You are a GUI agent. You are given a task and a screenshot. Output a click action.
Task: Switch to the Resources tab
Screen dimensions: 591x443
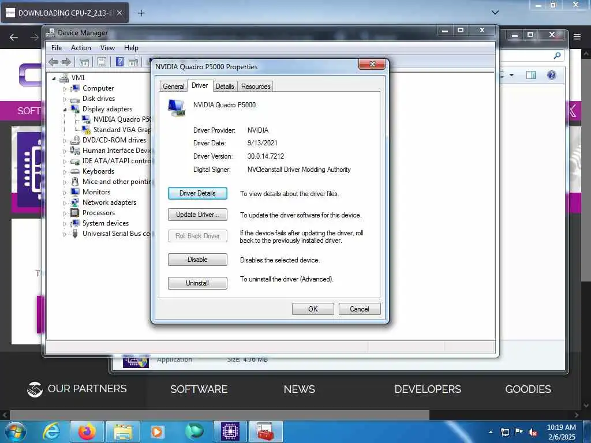coord(256,87)
